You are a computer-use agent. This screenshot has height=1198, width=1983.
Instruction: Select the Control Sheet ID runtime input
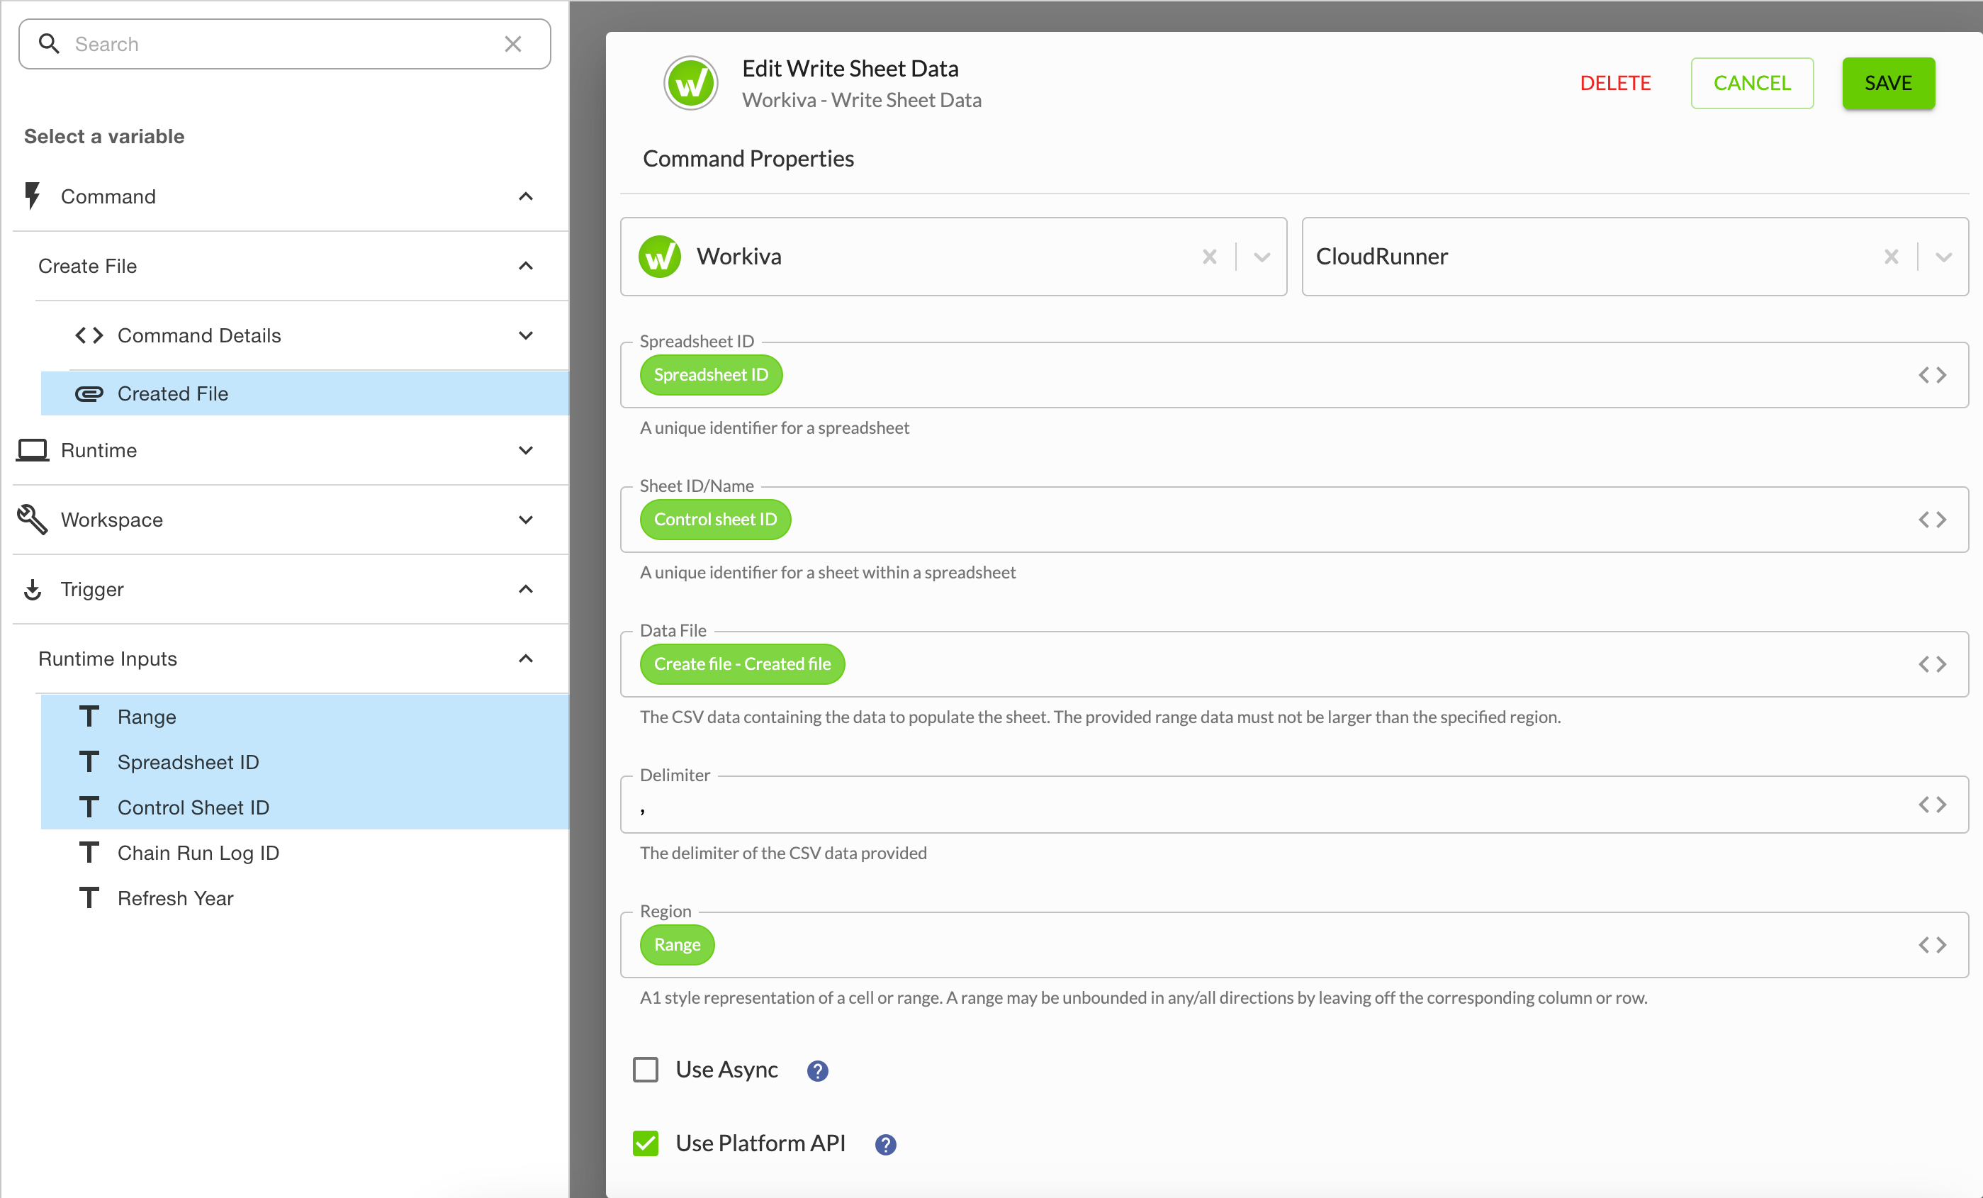(x=305, y=807)
